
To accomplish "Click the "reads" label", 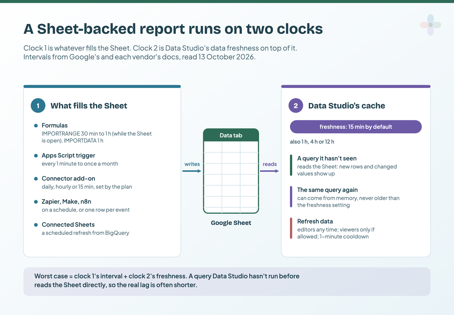I will pyautogui.click(x=270, y=164).
